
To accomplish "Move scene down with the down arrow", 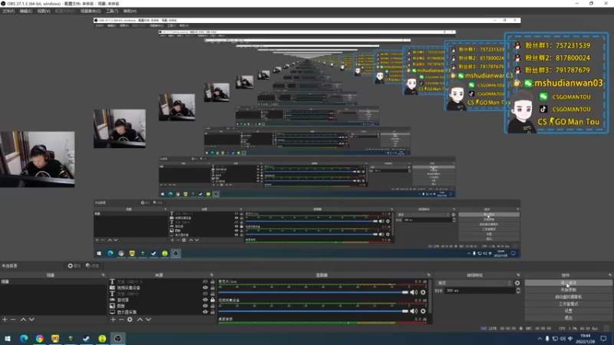I will 31,320.
